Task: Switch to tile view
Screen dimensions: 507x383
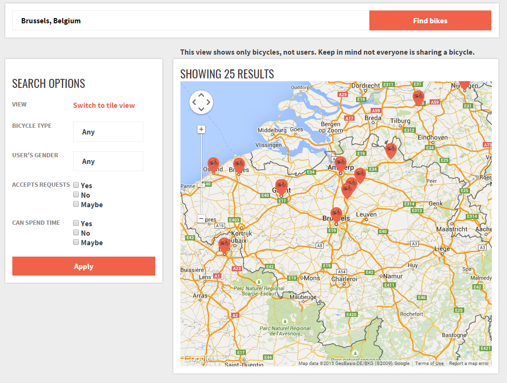Action: coord(103,105)
